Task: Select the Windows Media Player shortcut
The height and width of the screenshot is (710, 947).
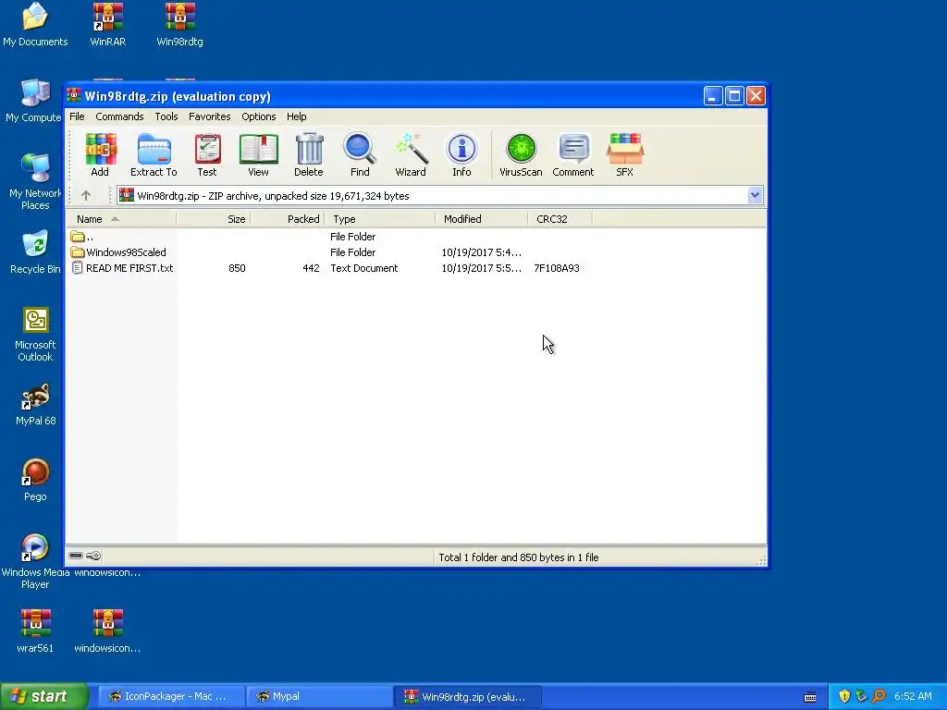Action: coord(35,561)
